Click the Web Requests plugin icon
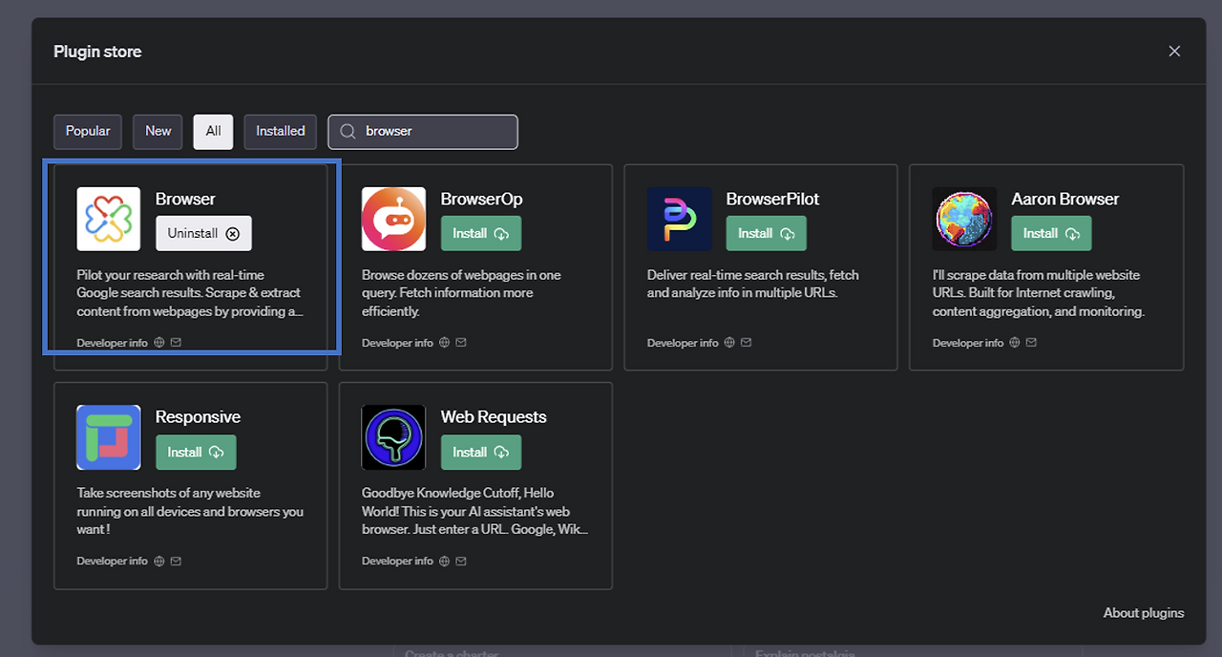This screenshot has width=1222, height=657. click(393, 437)
